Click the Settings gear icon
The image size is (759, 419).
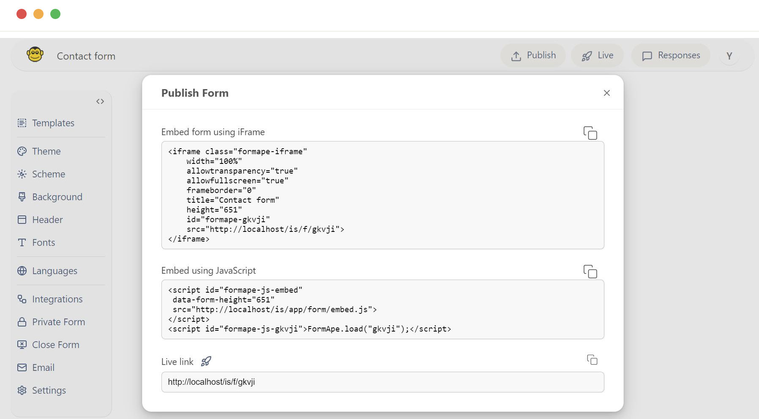22,390
